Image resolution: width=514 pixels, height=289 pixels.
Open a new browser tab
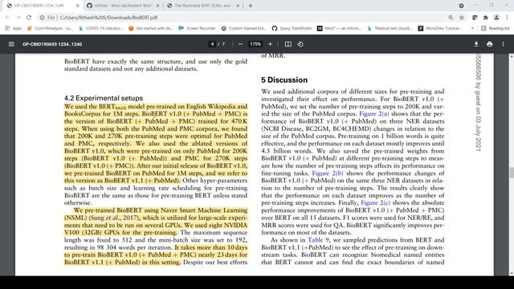[x=251, y=6]
